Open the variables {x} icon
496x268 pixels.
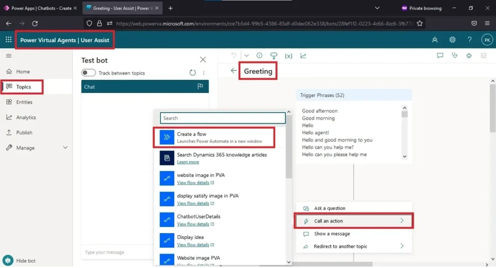289,56
